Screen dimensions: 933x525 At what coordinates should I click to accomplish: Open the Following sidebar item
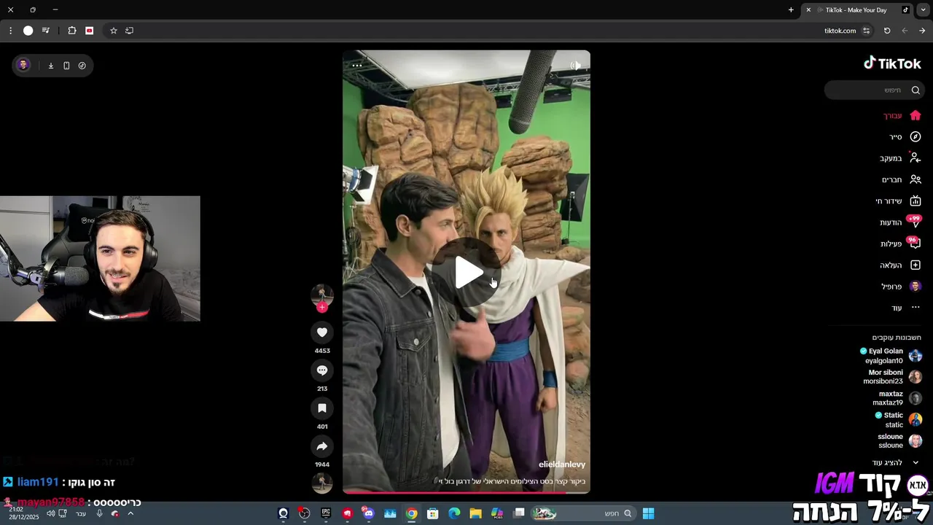pyautogui.click(x=900, y=158)
